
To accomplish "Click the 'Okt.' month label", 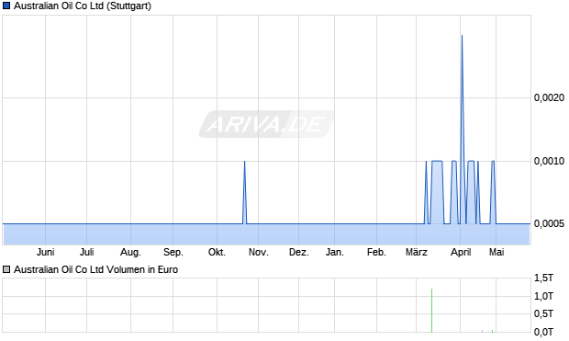I will (x=217, y=252).
